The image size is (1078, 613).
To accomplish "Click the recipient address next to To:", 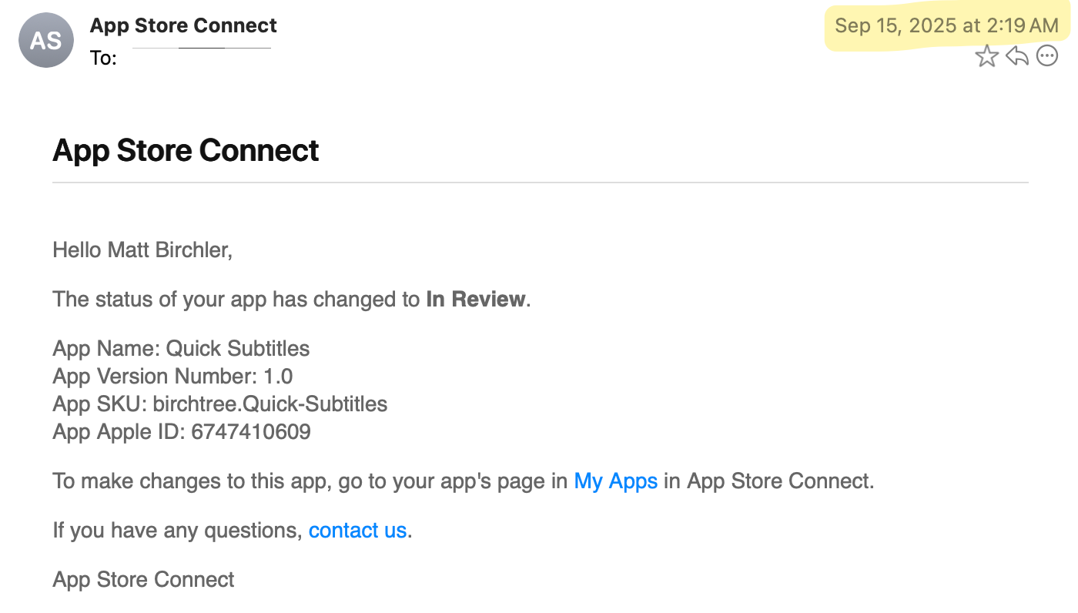I will 202,48.
